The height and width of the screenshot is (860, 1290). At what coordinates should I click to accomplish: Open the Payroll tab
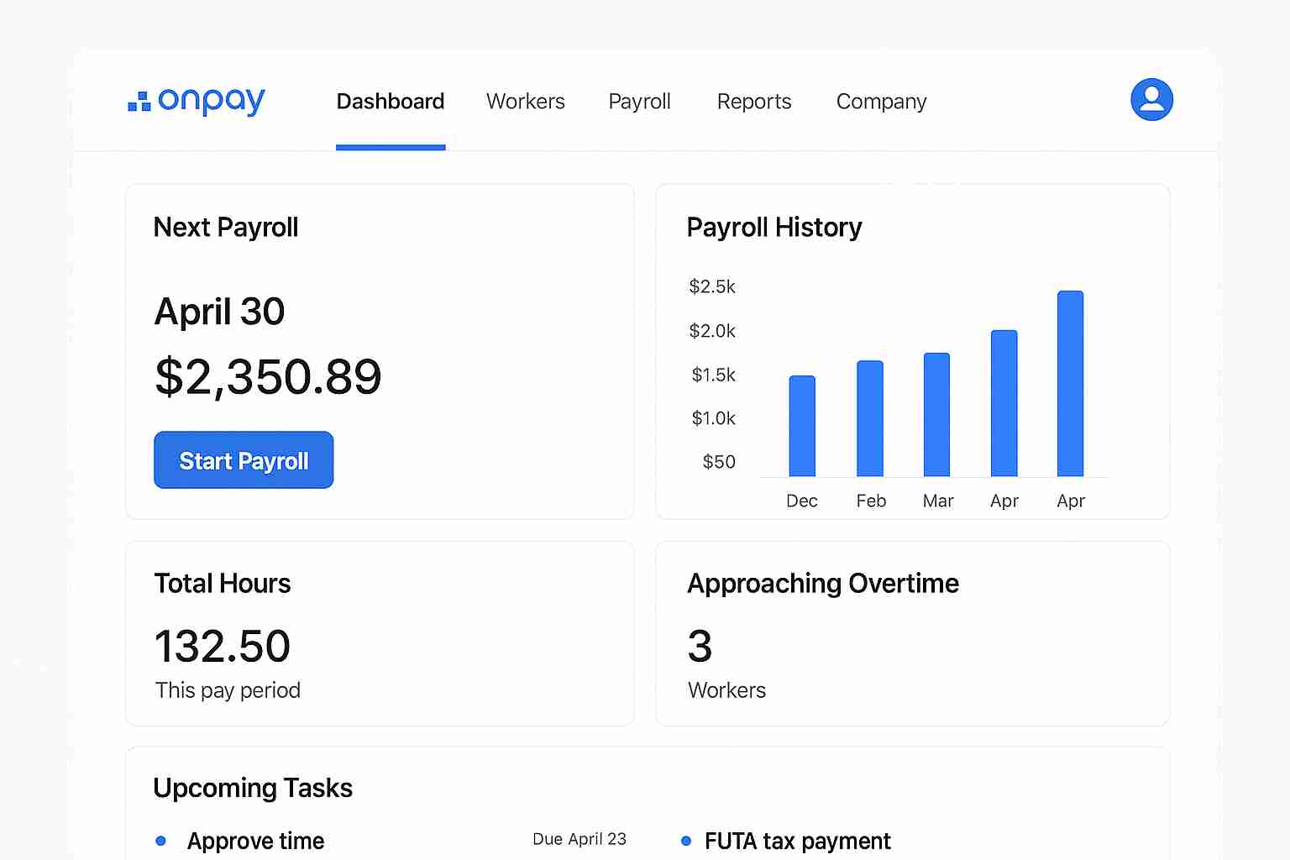coord(639,101)
